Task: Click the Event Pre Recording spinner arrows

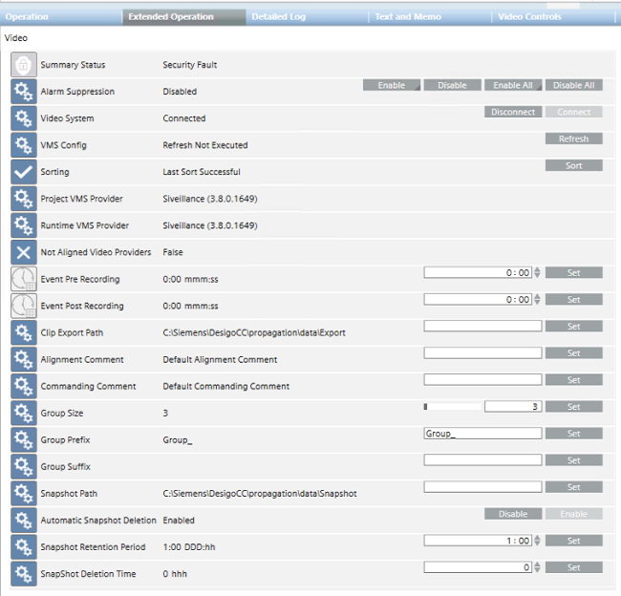Action: pos(536,273)
